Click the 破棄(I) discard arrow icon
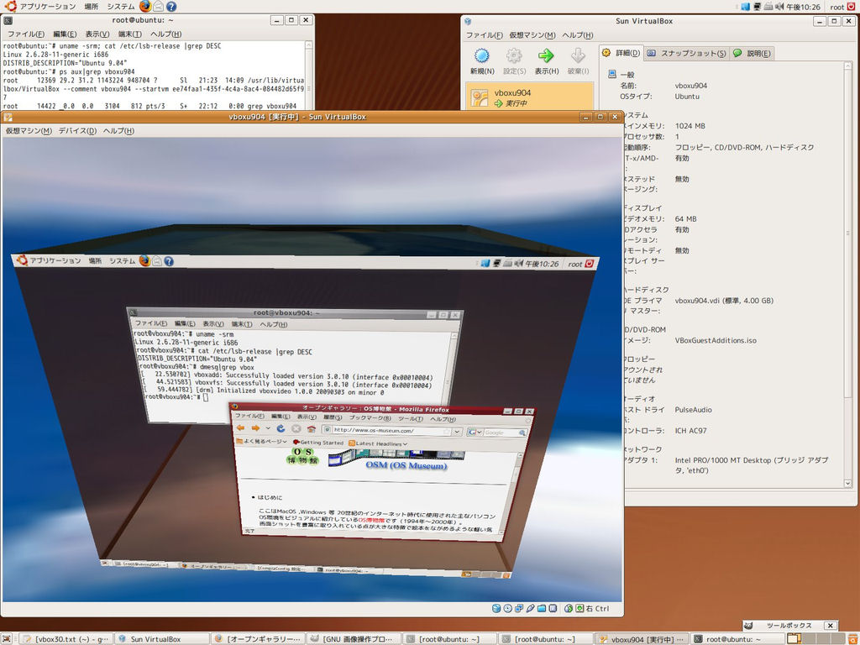 578,56
